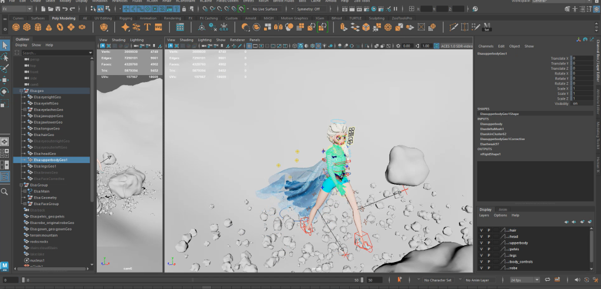Toggle visibility V of upperbody layer

coord(481,243)
